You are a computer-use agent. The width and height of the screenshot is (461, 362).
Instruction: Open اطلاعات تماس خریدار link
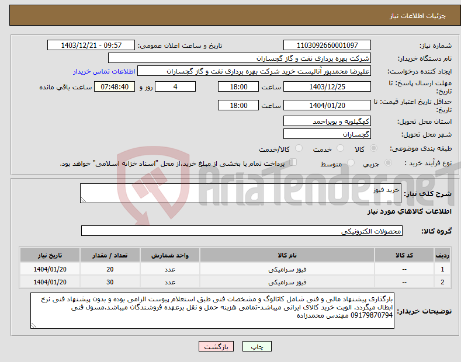tap(104, 71)
